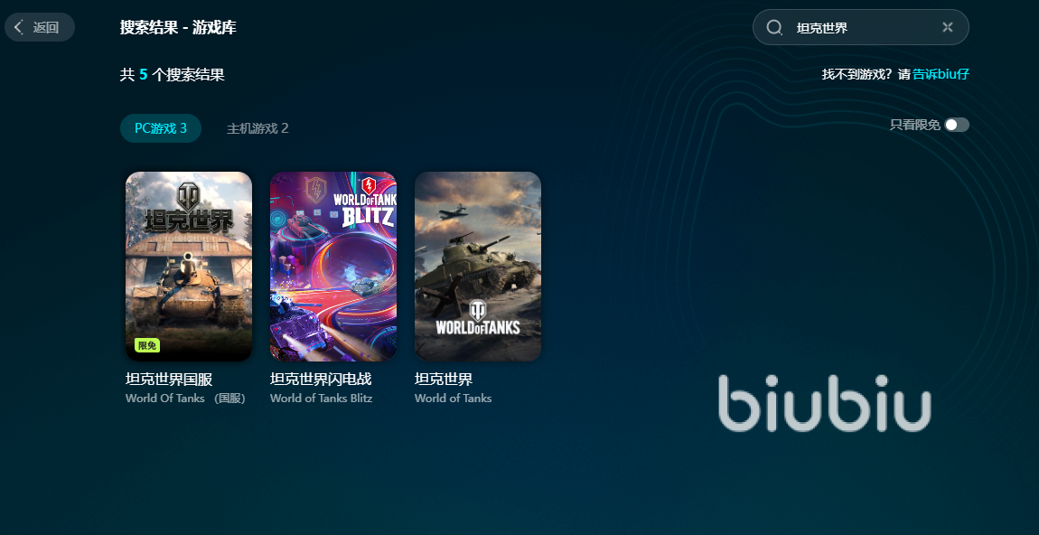Screen dimensions: 1039x535
Task: Click the back arrow chevron icon
Action: [x=19, y=27]
